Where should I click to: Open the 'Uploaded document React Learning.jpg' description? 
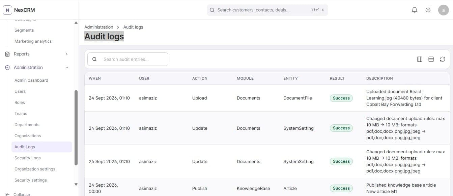coord(404,98)
